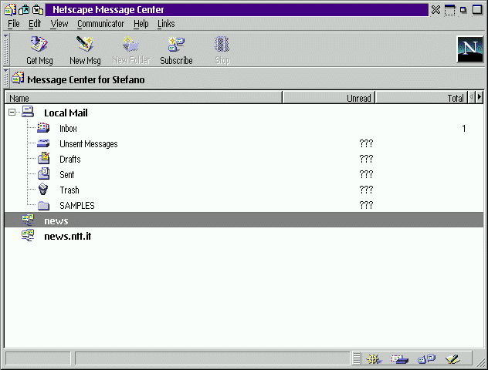Click the second title bar briefcase icon

point(24,9)
